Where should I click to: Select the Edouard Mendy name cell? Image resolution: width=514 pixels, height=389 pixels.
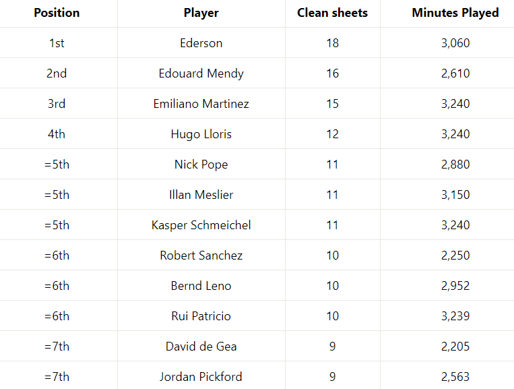[x=201, y=73]
